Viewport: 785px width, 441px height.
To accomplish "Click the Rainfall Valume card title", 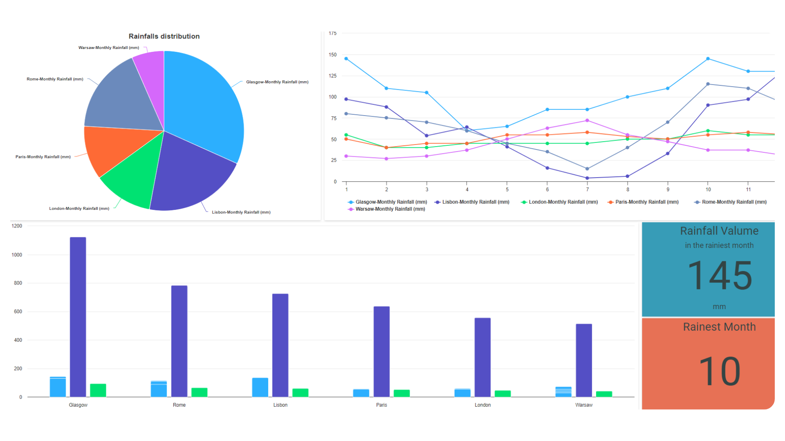I will coord(719,231).
